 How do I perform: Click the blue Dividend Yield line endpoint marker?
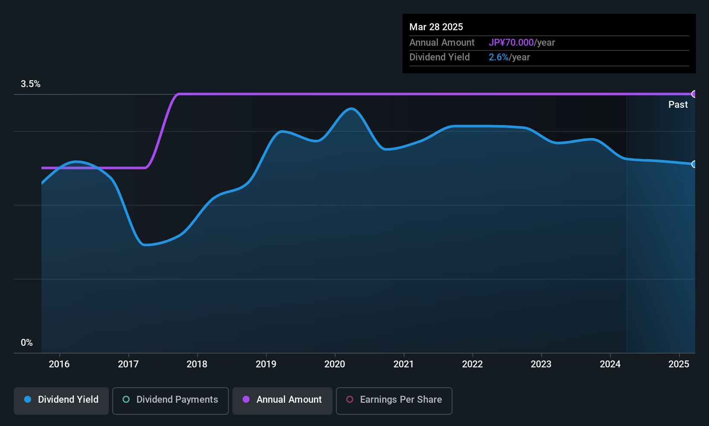pos(694,164)
